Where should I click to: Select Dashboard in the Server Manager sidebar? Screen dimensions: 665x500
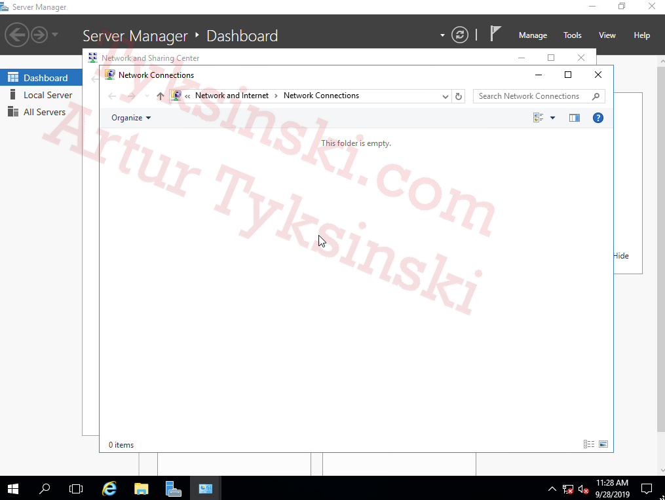(41, 77)
